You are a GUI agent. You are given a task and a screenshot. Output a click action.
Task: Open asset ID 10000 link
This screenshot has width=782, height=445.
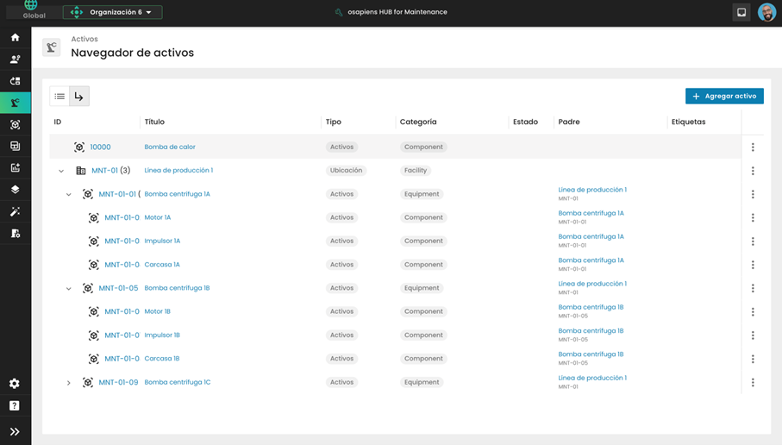click(100, 147)
